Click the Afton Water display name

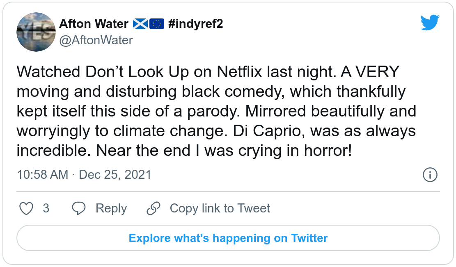94,24
